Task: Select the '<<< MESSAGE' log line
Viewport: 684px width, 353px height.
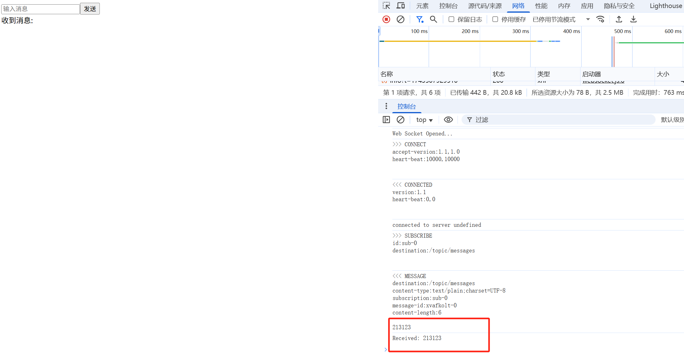Action: 409,276
